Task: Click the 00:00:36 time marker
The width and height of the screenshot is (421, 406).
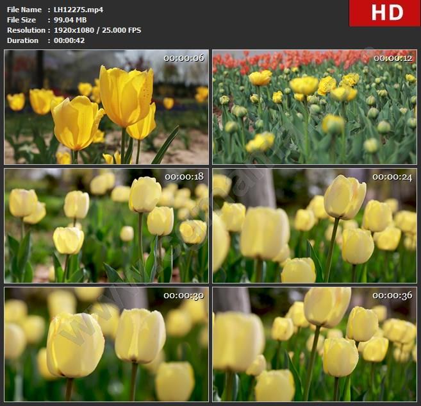Action: point(392,296)
